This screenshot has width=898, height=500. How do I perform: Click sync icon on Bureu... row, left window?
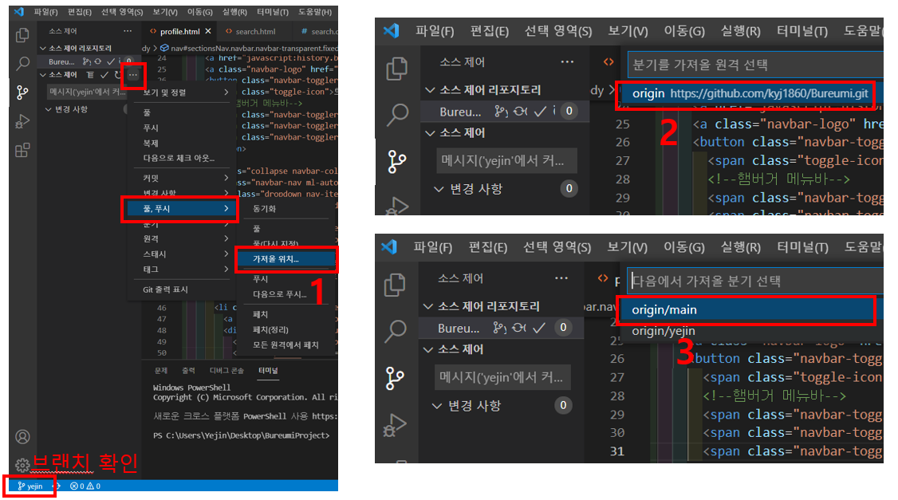coord(98,61)
